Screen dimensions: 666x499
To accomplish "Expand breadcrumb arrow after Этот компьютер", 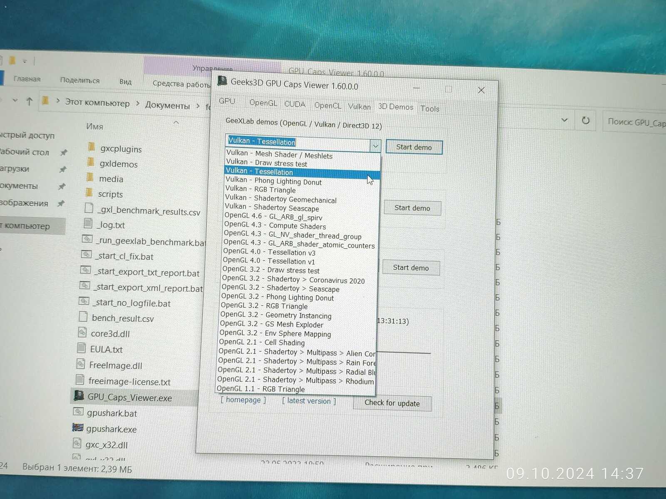I will tap(138, 104).
